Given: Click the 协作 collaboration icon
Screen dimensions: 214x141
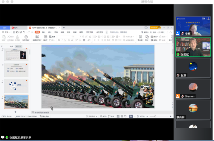Looking at the screenshot, I should [x=153, y=32].
